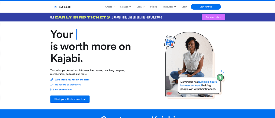Open the Resources dropdown menu
Screen dimensions: 275x118
tap(169, 7)
